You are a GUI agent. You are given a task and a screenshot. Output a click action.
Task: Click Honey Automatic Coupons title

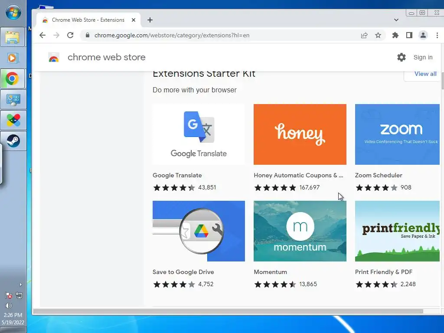(x=298, y=175)
